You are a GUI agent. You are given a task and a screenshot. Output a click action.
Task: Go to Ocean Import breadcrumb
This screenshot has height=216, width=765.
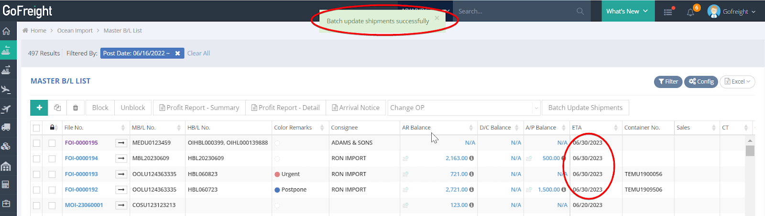click(x=75, y=31)
